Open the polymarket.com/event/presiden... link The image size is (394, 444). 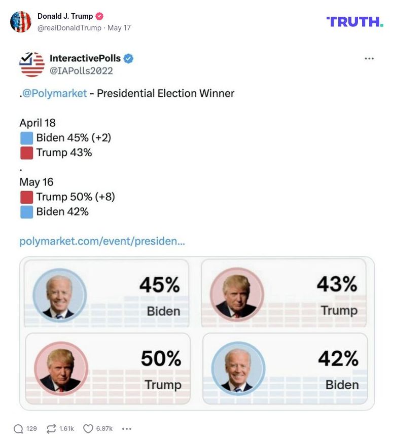pos(101,241)
